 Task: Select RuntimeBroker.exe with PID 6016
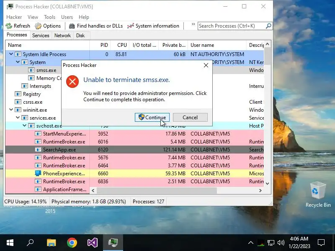click(134, 142)
